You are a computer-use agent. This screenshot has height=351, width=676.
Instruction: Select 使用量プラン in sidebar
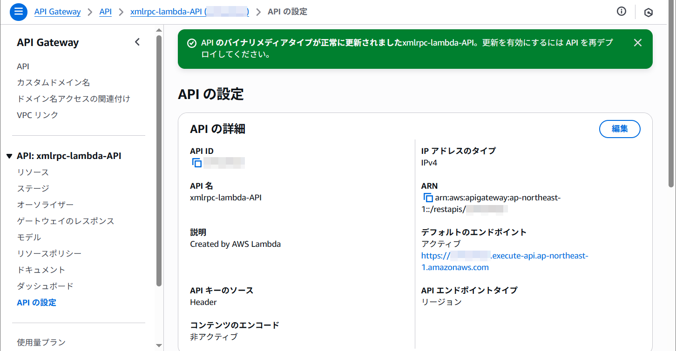tap(41, 342)
